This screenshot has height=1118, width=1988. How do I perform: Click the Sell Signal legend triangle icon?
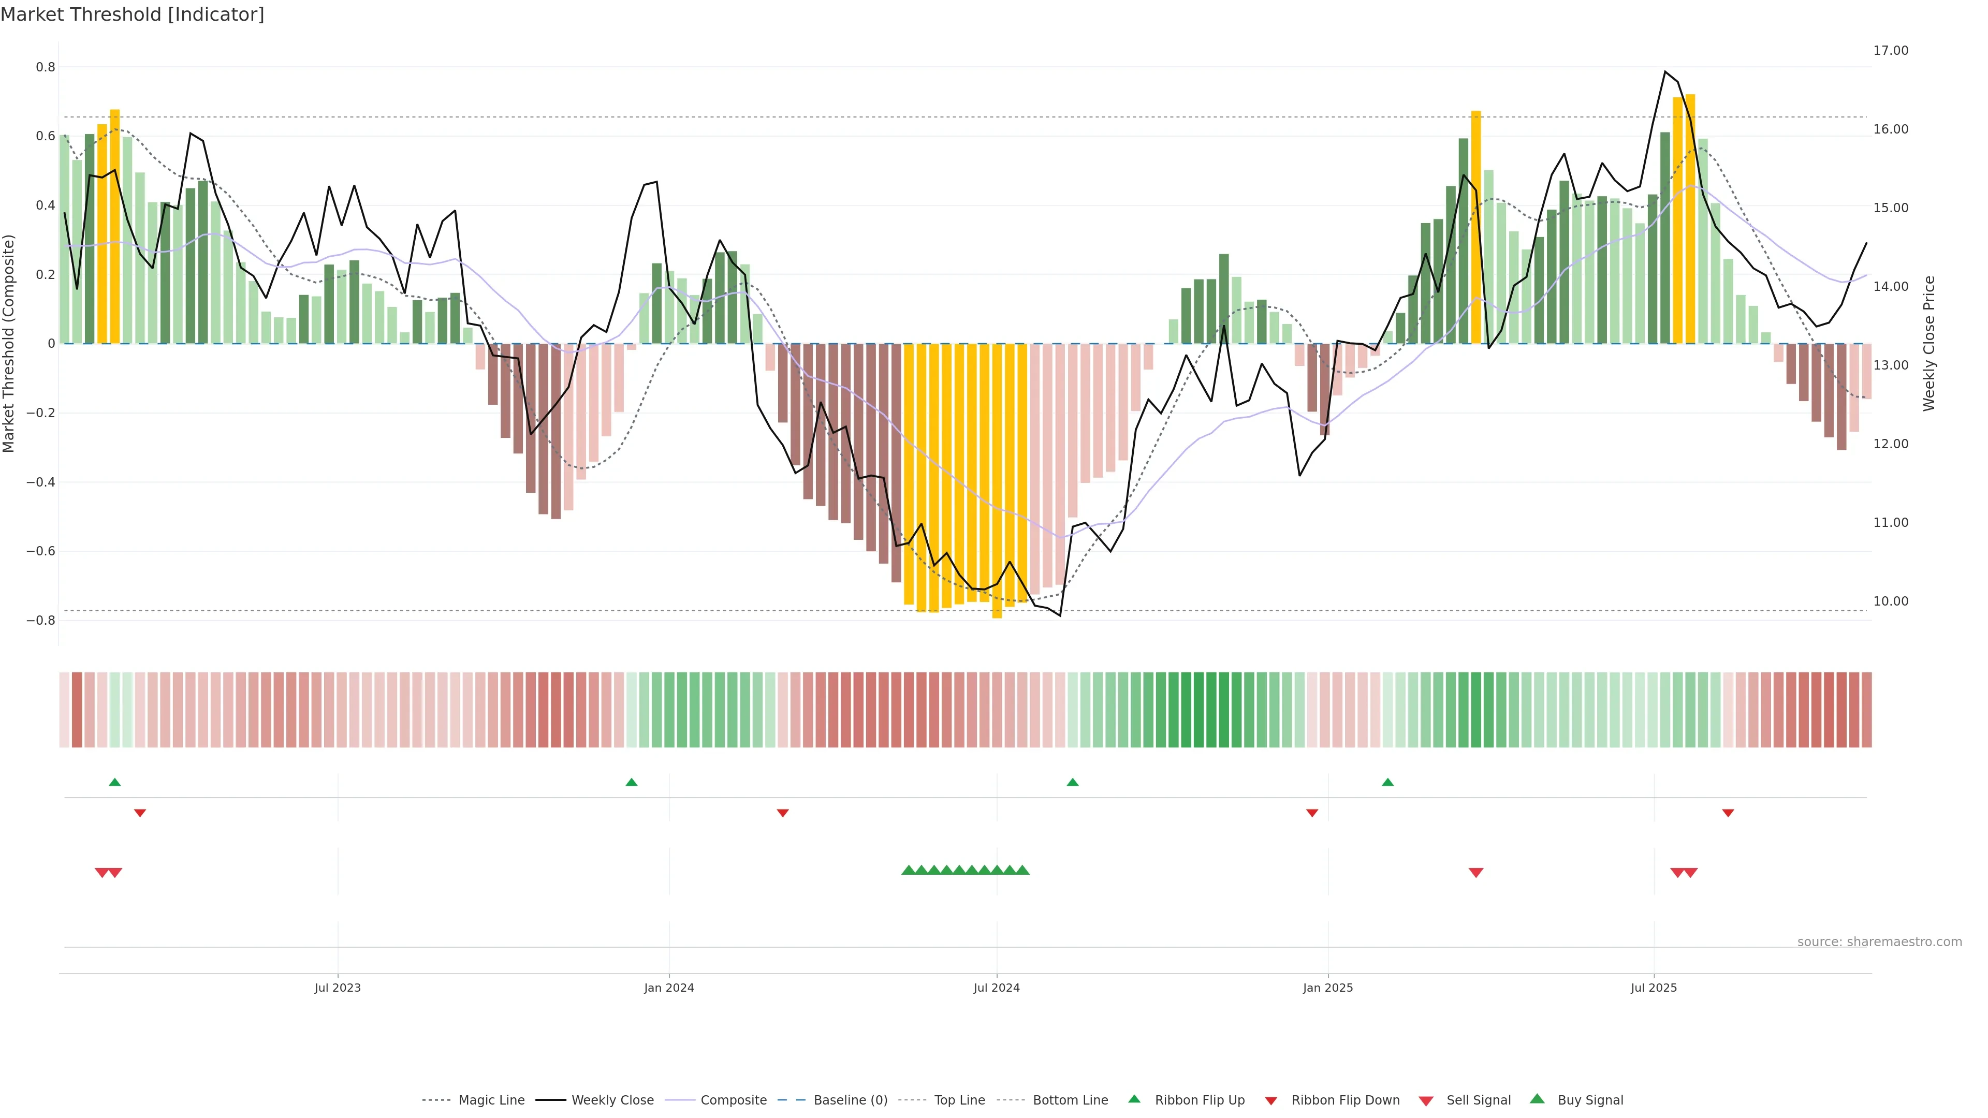pos(1425,1101)
